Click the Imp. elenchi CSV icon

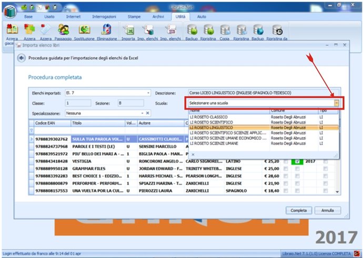[x=170, y=30]
